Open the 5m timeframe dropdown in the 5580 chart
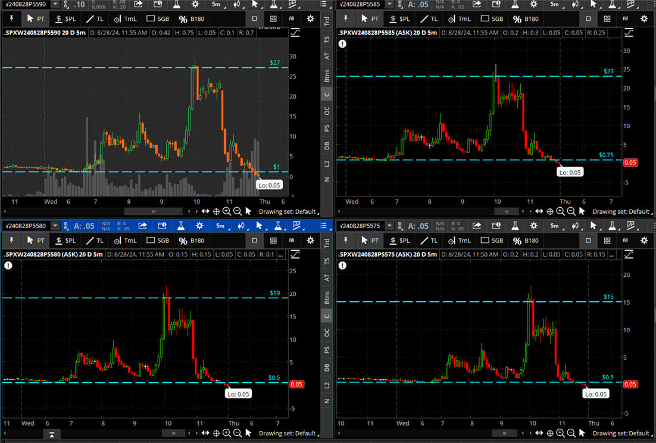The width and height of the screenshot is (656, 443). (220, 226)
